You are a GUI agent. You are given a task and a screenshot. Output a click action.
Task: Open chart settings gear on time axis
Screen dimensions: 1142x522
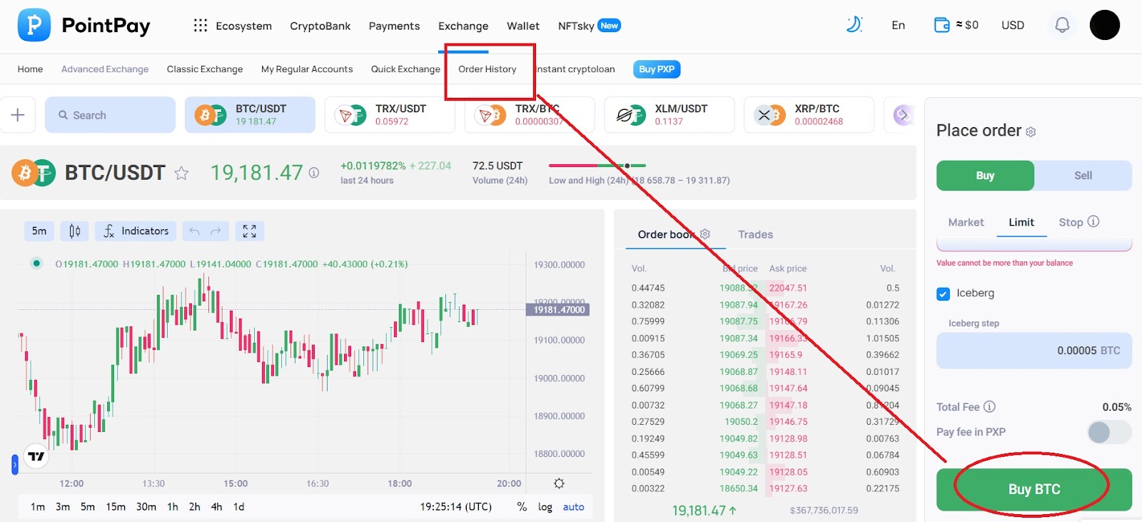point(559,483)
